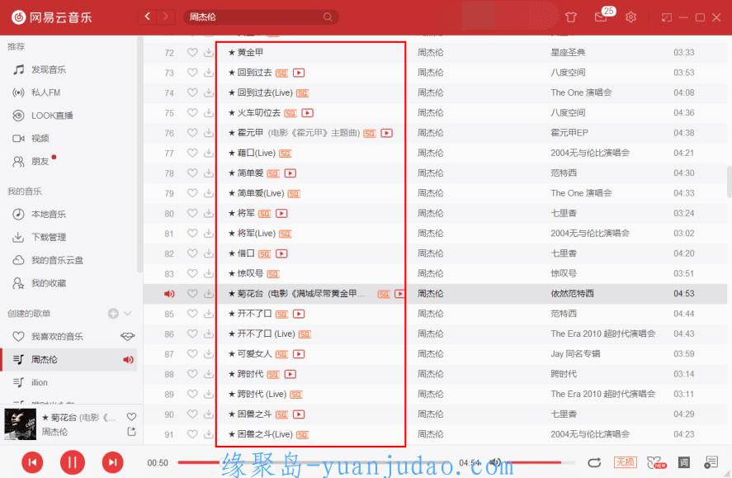The image size is (732, 478).
Task: Like the playing song 菊花台 in list
Action: [x=191, y=293]
